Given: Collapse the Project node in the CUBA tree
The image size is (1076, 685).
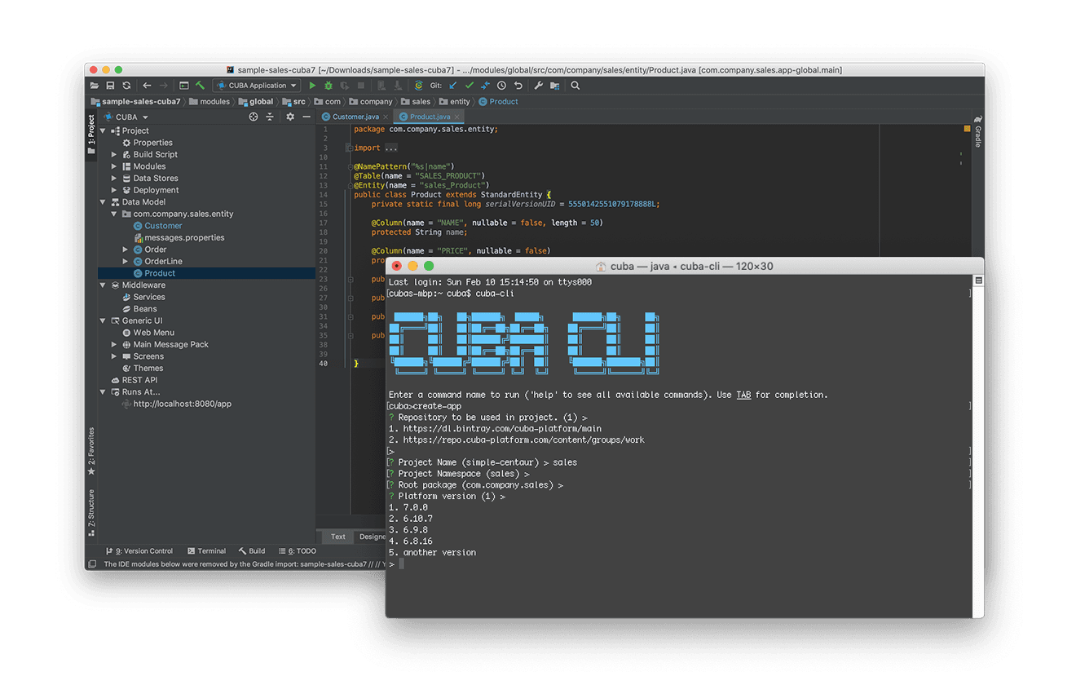Looking at the screenshot, I should (103, 130).
